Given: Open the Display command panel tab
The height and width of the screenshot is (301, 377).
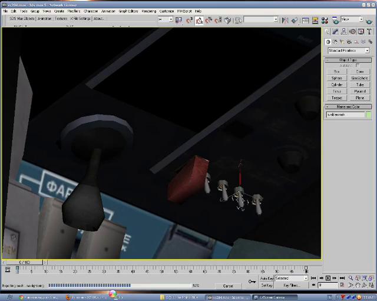Looking at the screenshot, I should tap(361, 31).
